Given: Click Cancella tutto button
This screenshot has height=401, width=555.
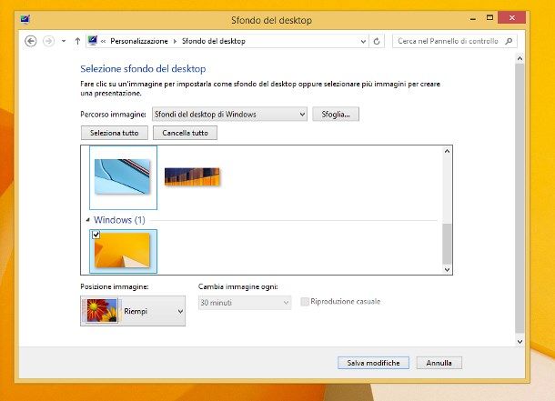Looking at the screenshot, I should (x=185, y=133).
